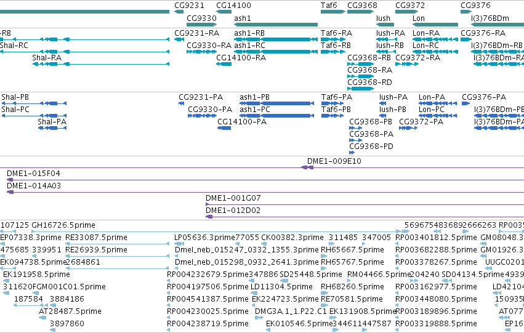Click the Lon gene bar
Screen dimensions: 524x333
pyautogui.click(x=435, y=25)
